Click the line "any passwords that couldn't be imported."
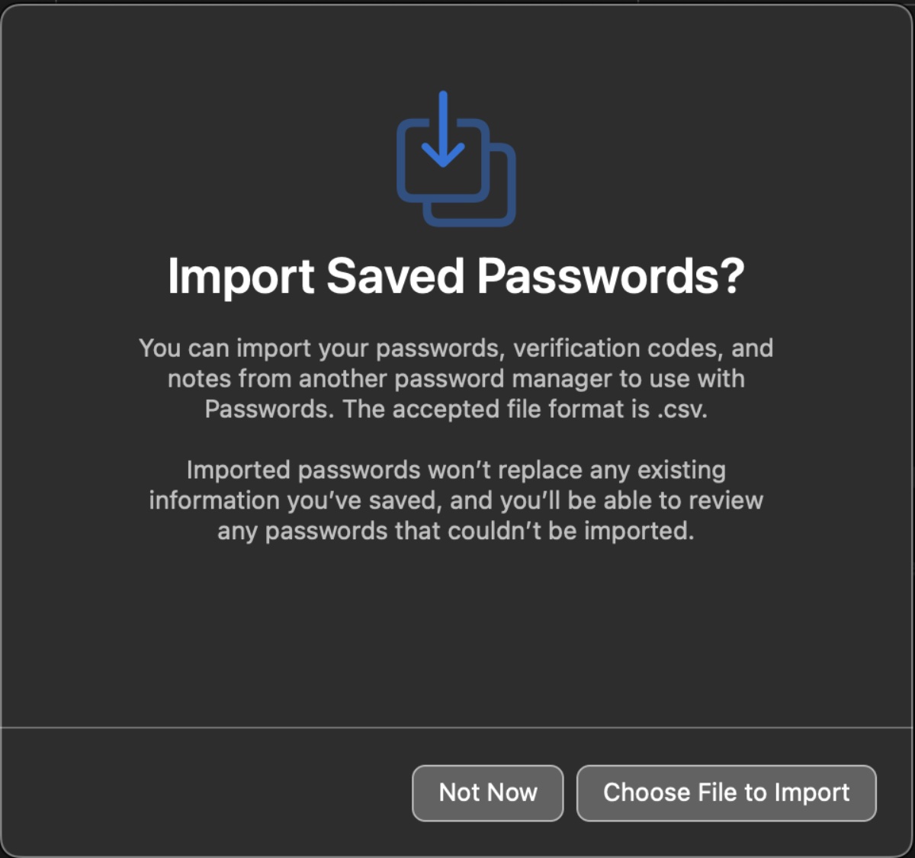This screenshot has width=915, height=858. 456,531
